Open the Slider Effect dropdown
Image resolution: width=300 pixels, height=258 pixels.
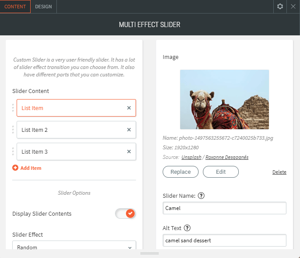pyautogui.click(x=74, y=247)
